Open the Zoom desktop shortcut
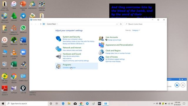This screenshot has height=106, width=188. (x=23, y=53)
